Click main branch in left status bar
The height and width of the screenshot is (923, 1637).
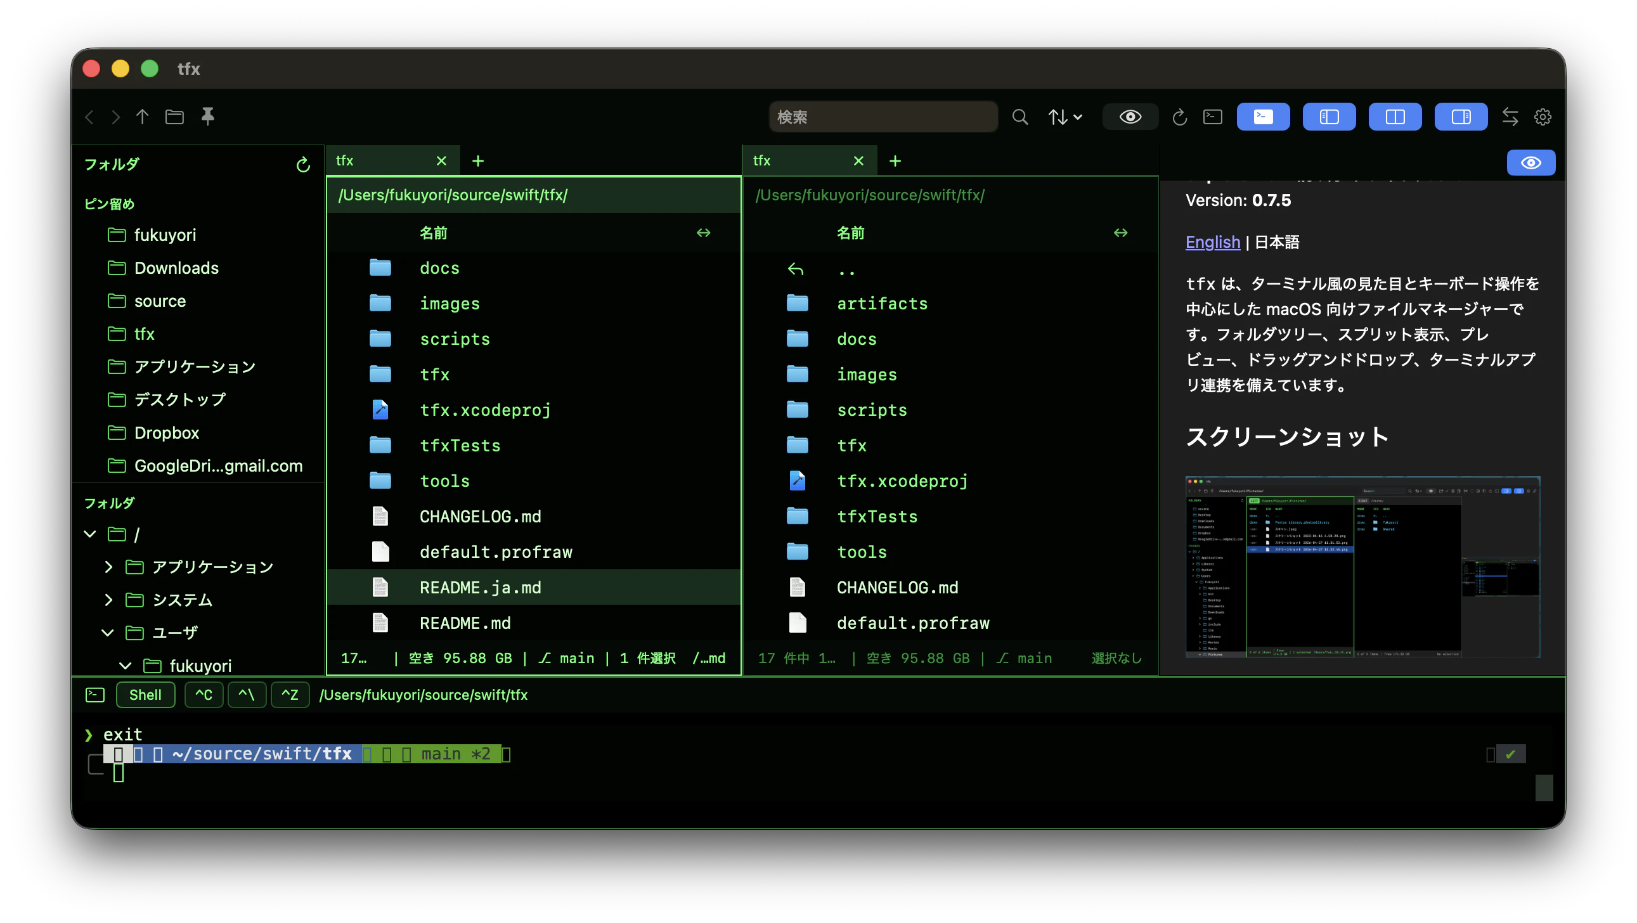point(567,658)
